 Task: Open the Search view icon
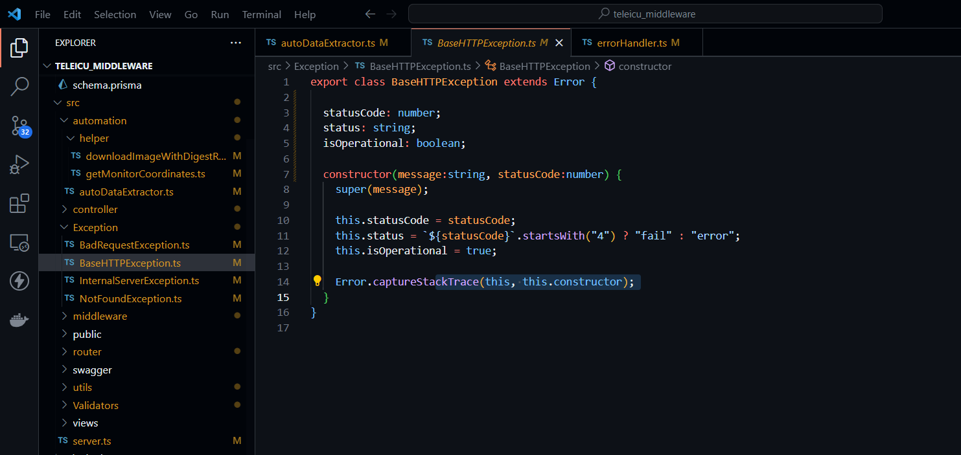19,86
